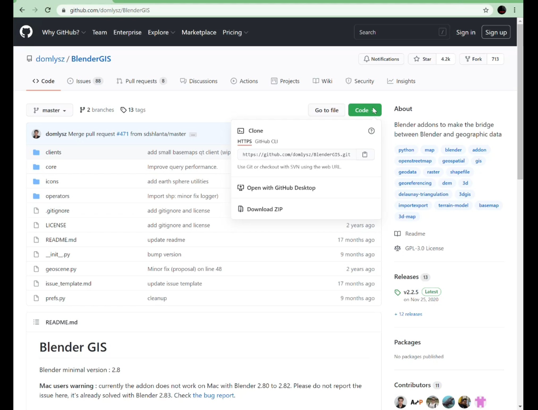This screenshot has height=410, width=538.
Task: Expand Explore menu
Action: (x=161, y=32)
